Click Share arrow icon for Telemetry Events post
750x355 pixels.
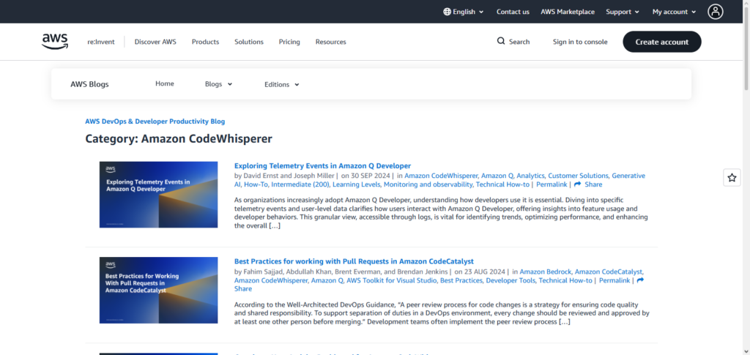point(577,184)
